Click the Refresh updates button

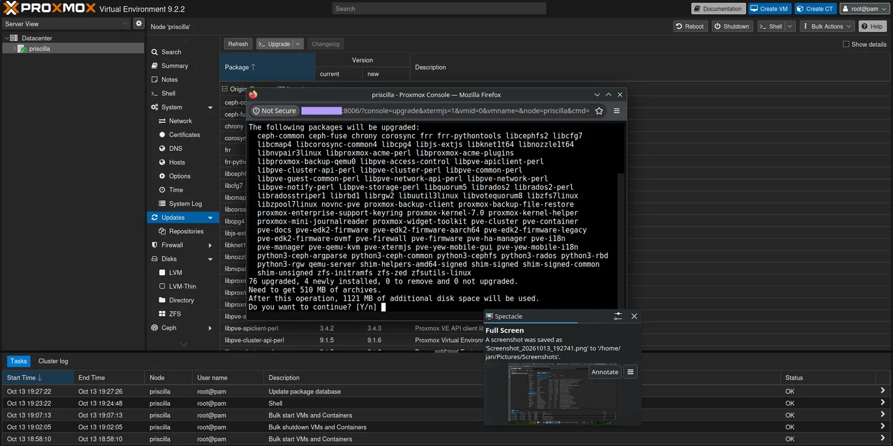click(x=238, y=44)
